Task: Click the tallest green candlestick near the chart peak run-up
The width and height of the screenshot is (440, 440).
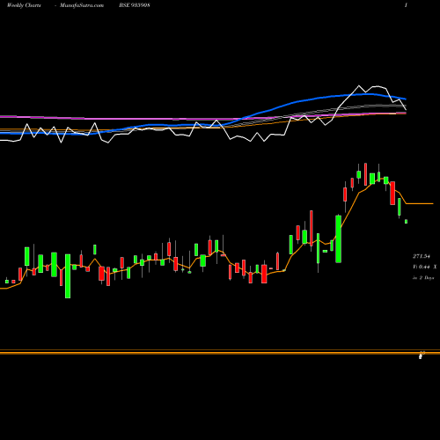Action: (338, 238)
